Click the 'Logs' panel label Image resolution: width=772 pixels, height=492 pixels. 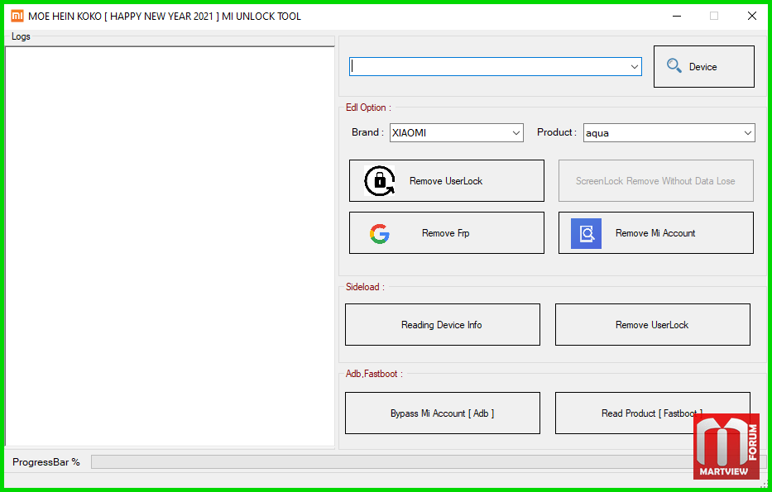point(21,36)
